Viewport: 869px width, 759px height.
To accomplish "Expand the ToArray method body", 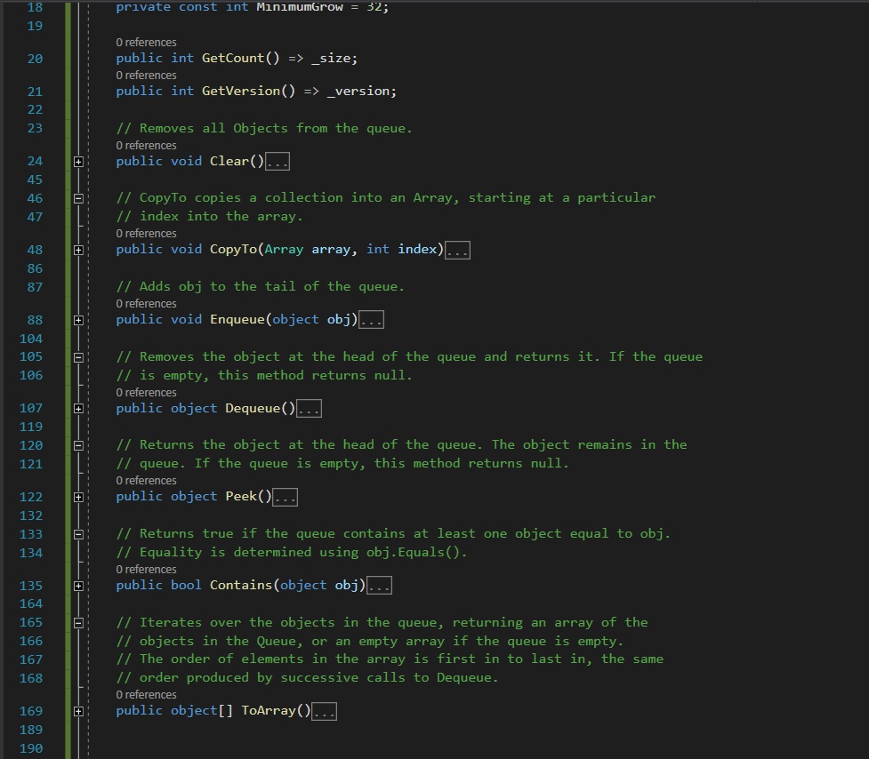I will point(78,710).
